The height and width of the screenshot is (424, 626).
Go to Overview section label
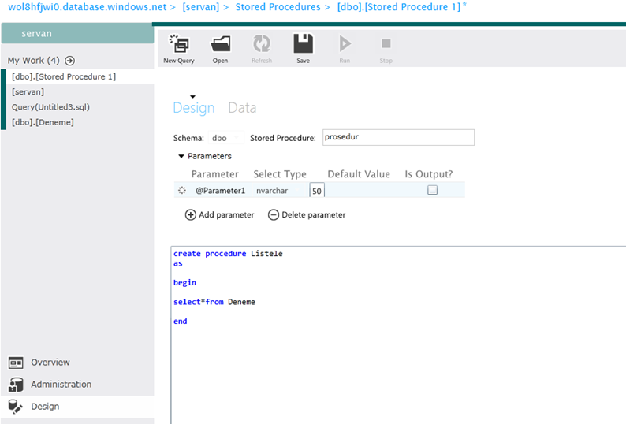tap(50, 362)
